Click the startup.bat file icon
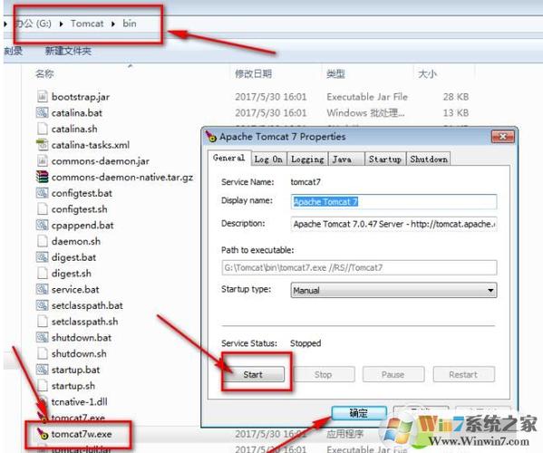 [x=42, y=370]
